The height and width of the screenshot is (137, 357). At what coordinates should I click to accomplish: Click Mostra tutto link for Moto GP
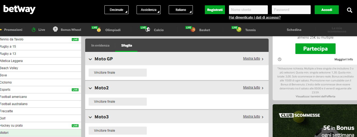(251, 59)
